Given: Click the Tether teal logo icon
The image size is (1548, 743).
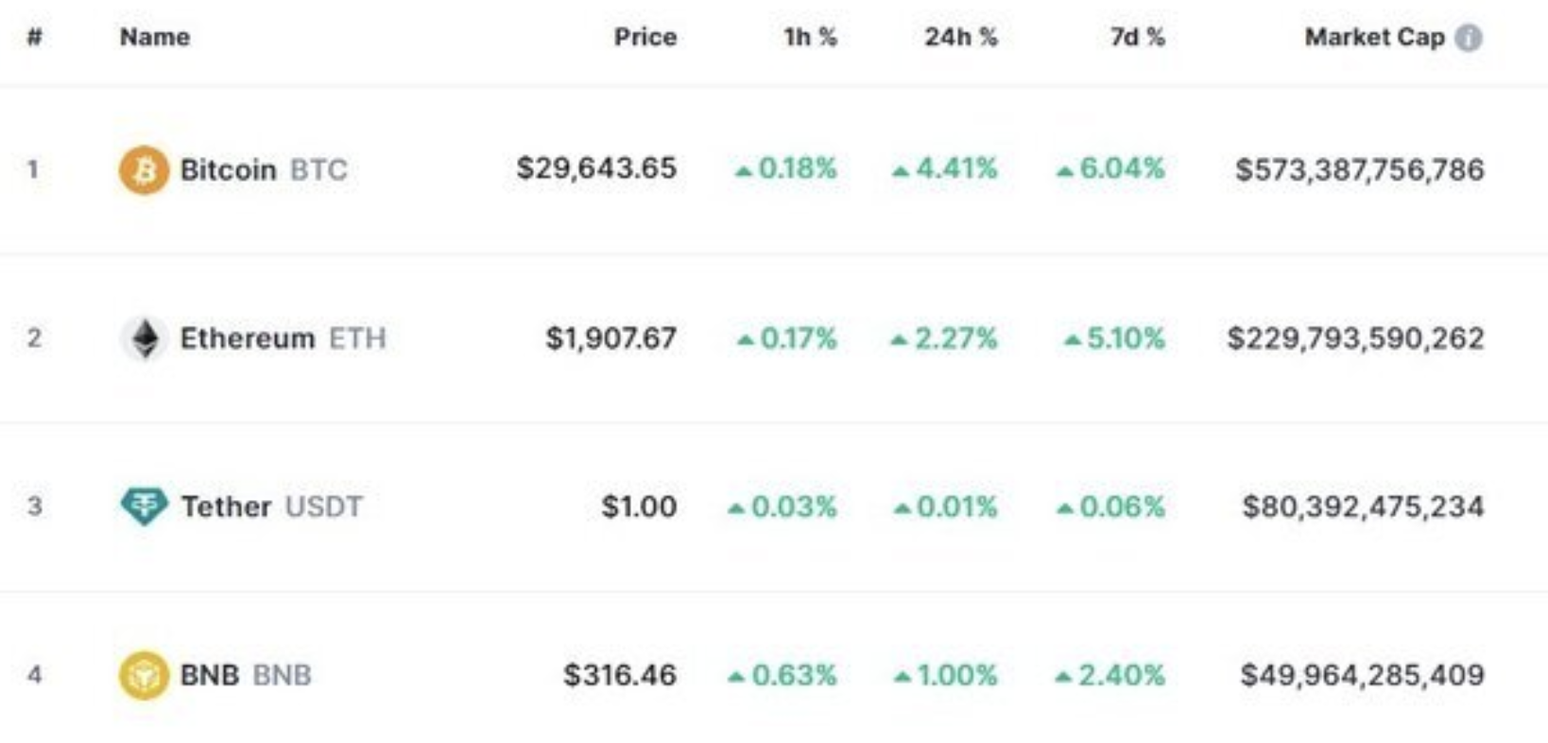Looking at the screenshot, I should [x=144, y=507].
